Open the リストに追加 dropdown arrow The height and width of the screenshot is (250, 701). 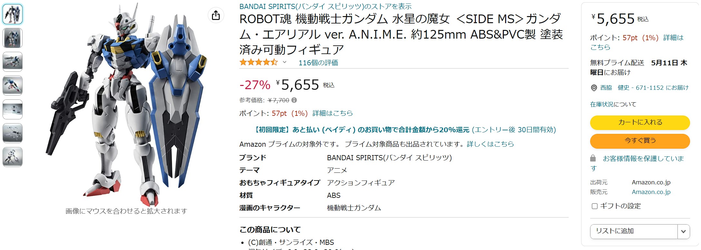[x=683, y=231]
